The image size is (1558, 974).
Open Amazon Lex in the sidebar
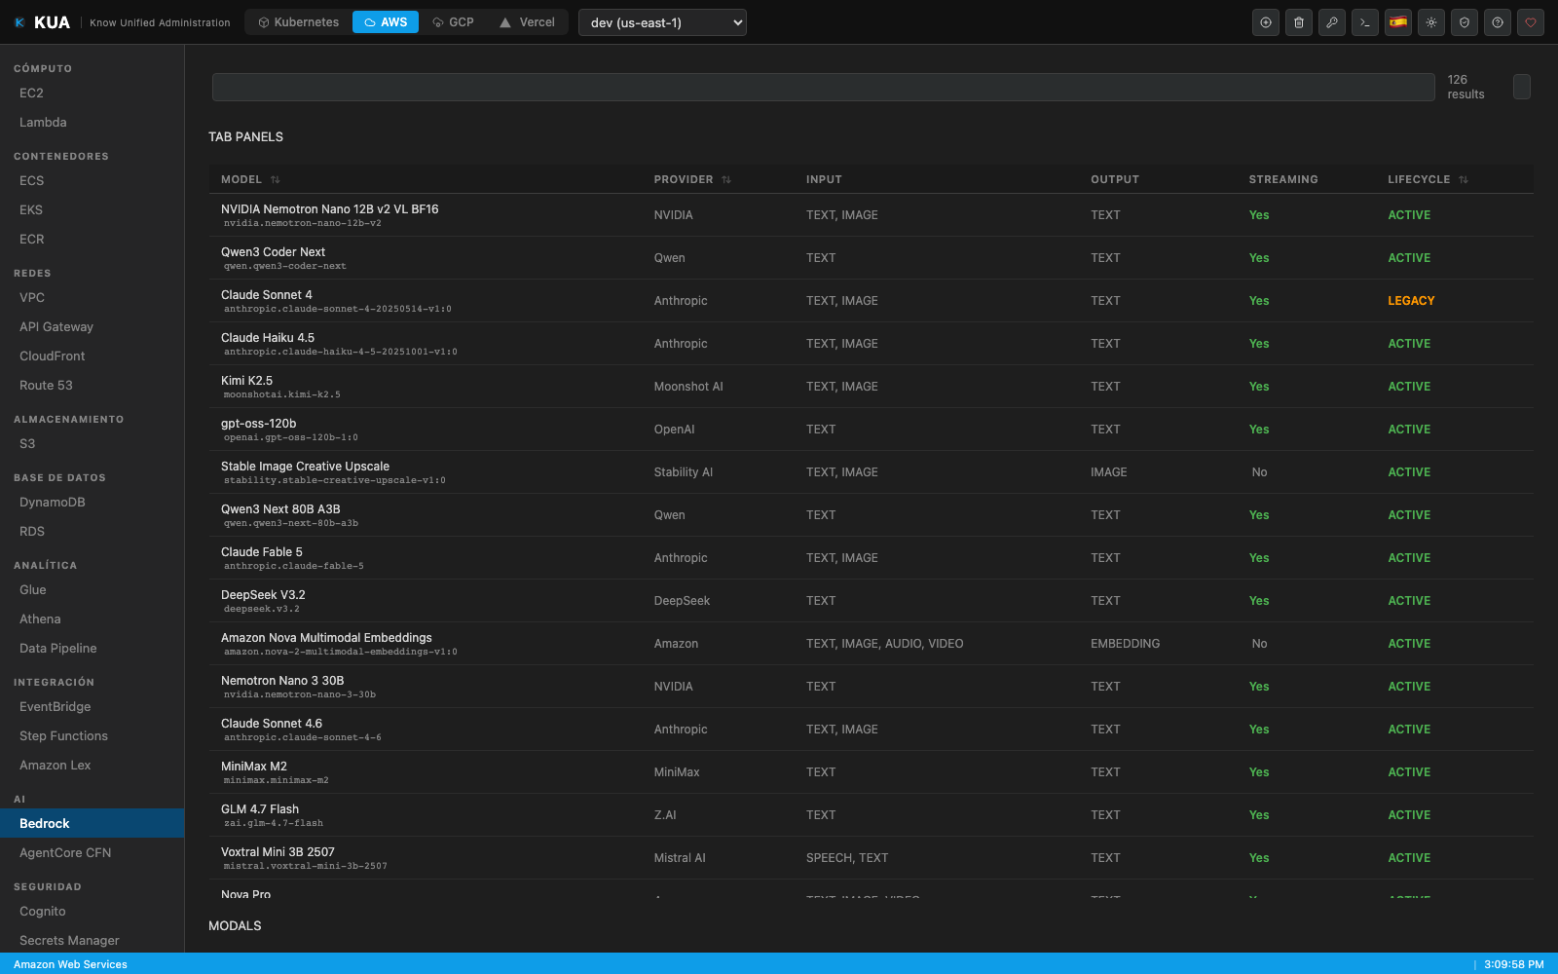(93, 766)
